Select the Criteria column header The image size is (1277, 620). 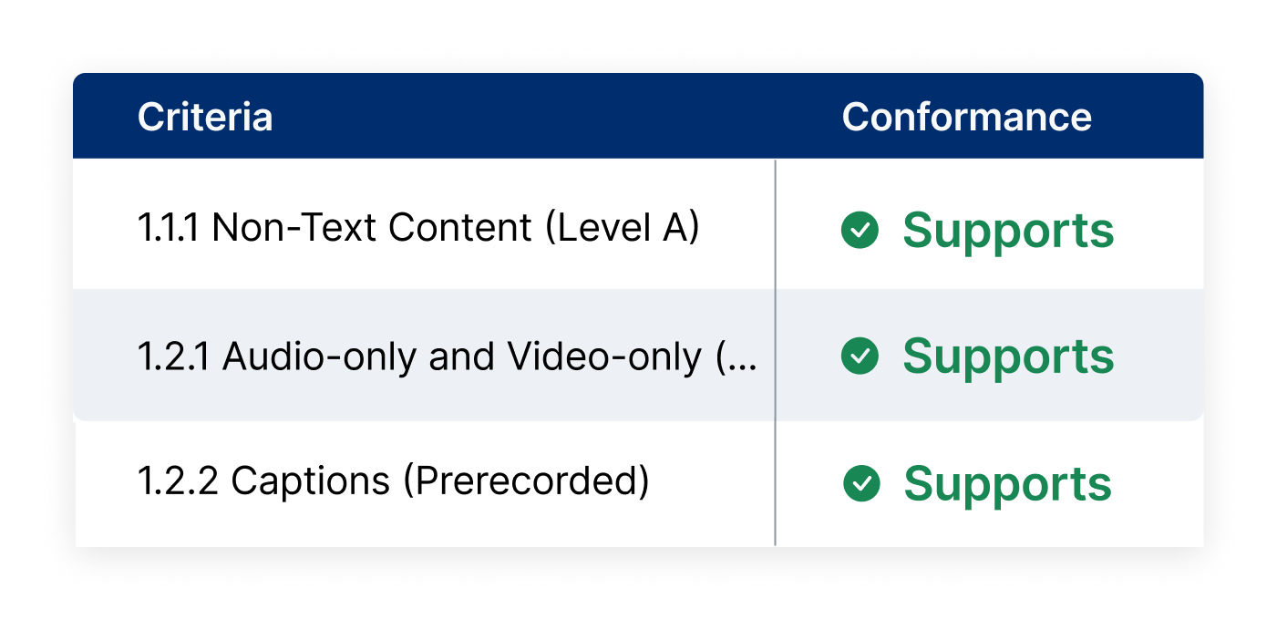coord(205,118)
